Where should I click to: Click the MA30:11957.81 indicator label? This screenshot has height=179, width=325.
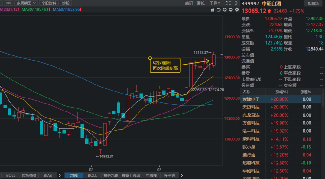[x=36, y=10]
